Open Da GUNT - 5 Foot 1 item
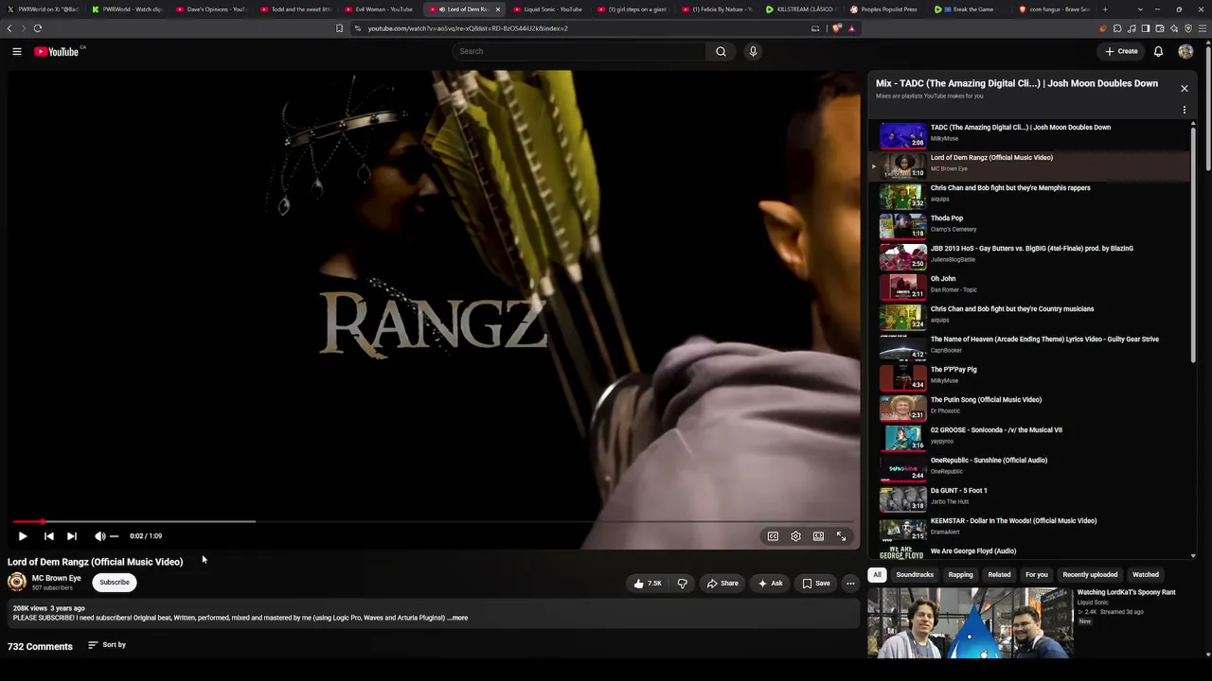Viewport: 1212px width, 681px height. (1029, 497)
